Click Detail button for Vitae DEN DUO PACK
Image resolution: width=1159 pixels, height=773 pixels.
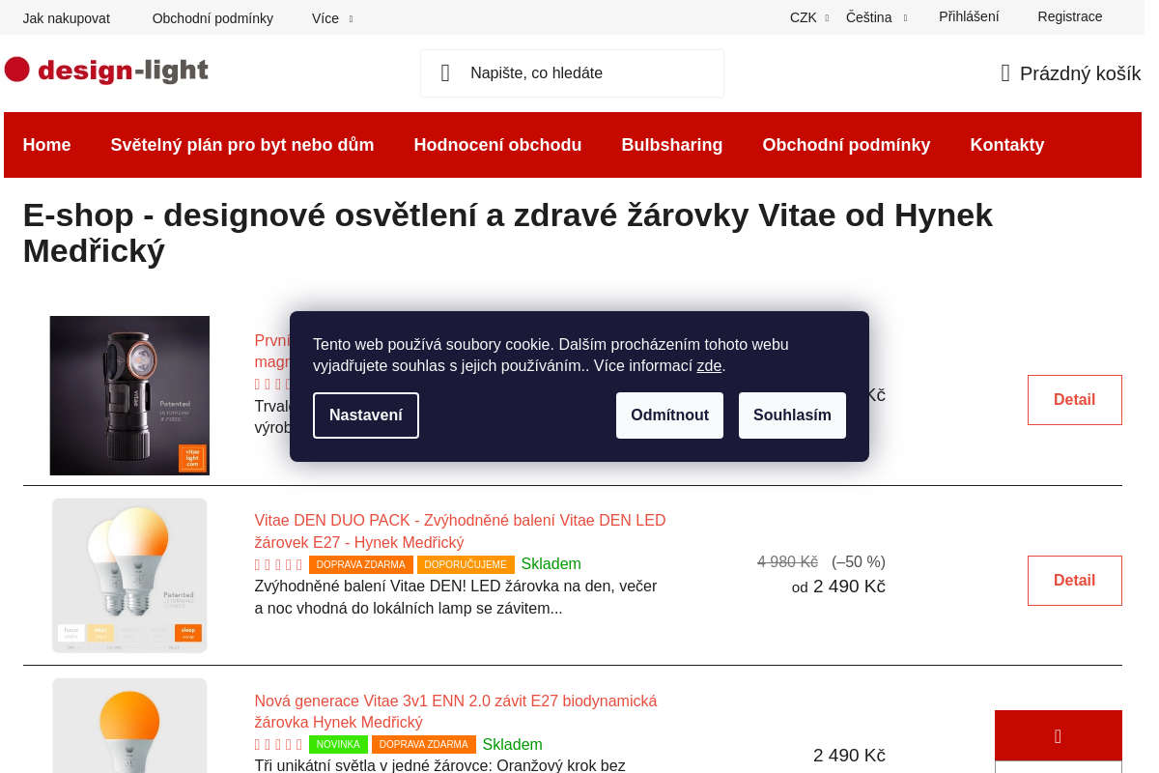(x=1075, y=581)
